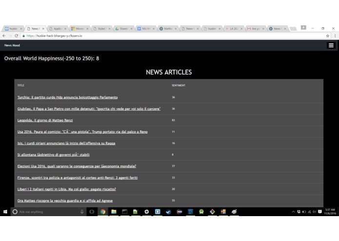This screenshot has width=339, height=241.
Task: Click sentiment value 11 in Usa 2016 row
Action: click(173, 132)
